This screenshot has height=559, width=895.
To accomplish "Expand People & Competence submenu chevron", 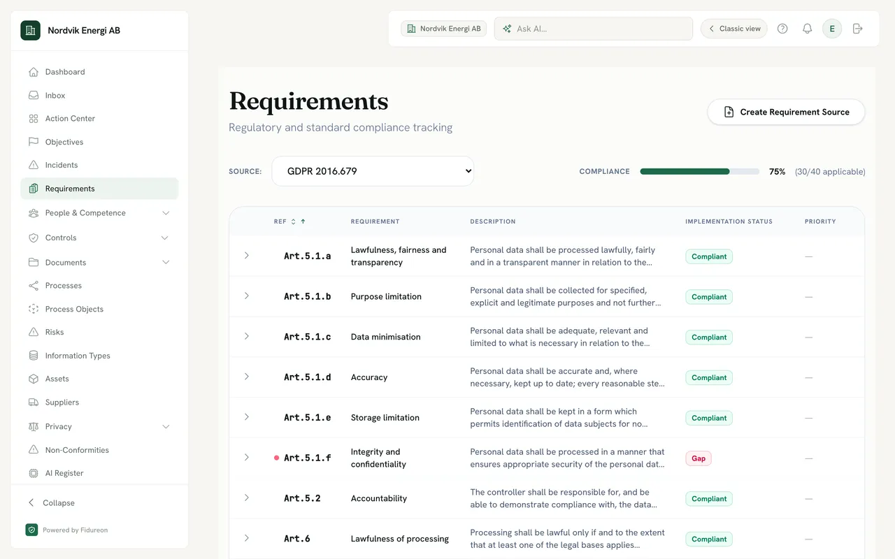I will coord(166,213).
